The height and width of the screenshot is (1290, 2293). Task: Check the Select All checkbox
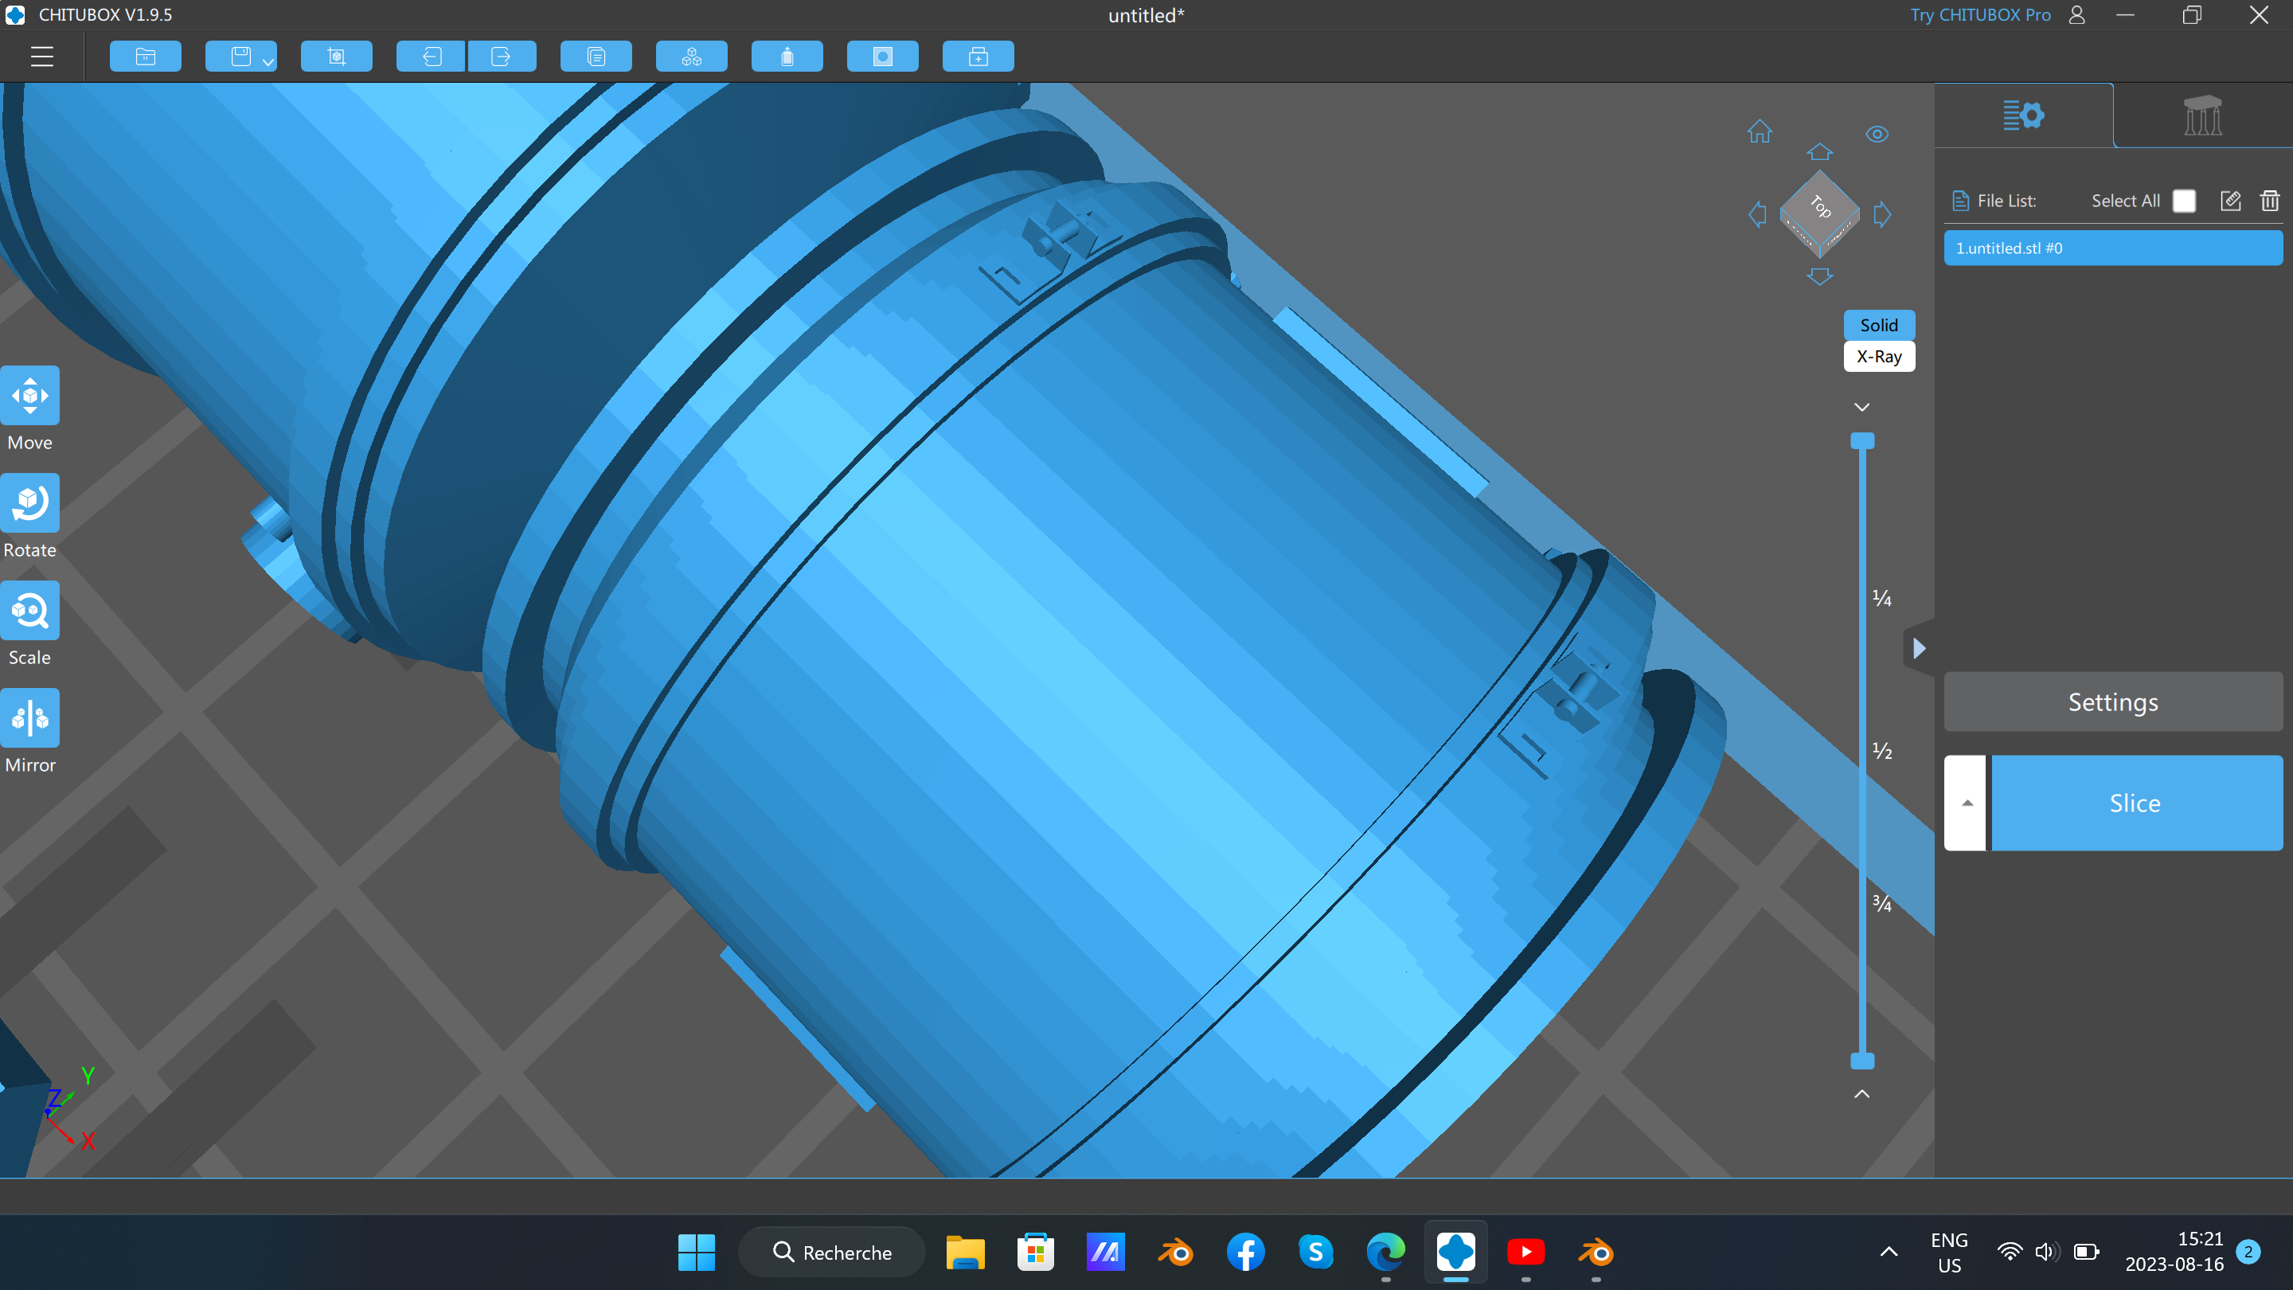[2183, 201]
